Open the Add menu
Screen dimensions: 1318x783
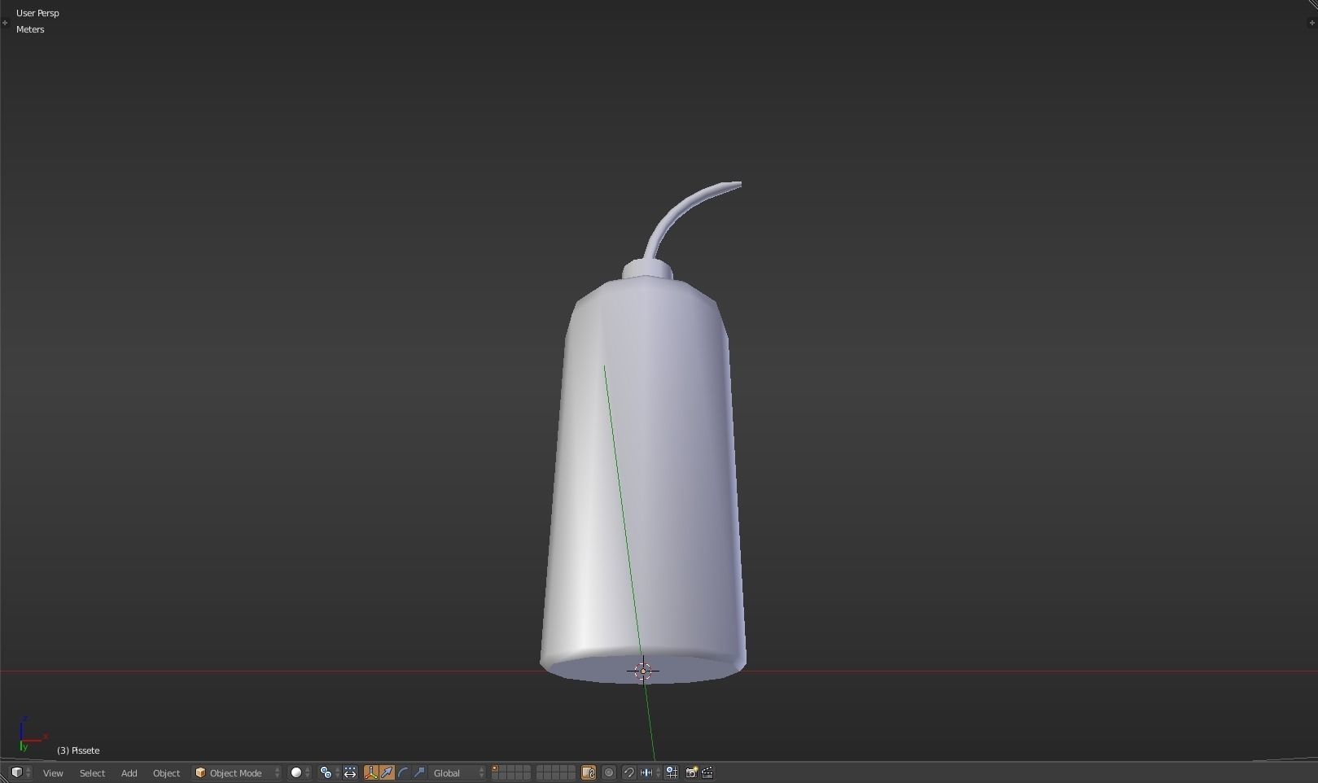point(129,772)
